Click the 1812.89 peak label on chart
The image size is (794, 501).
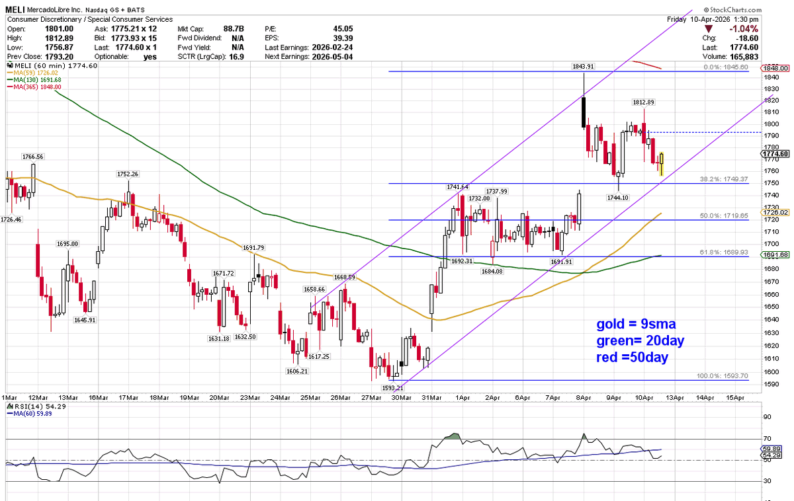642,102
